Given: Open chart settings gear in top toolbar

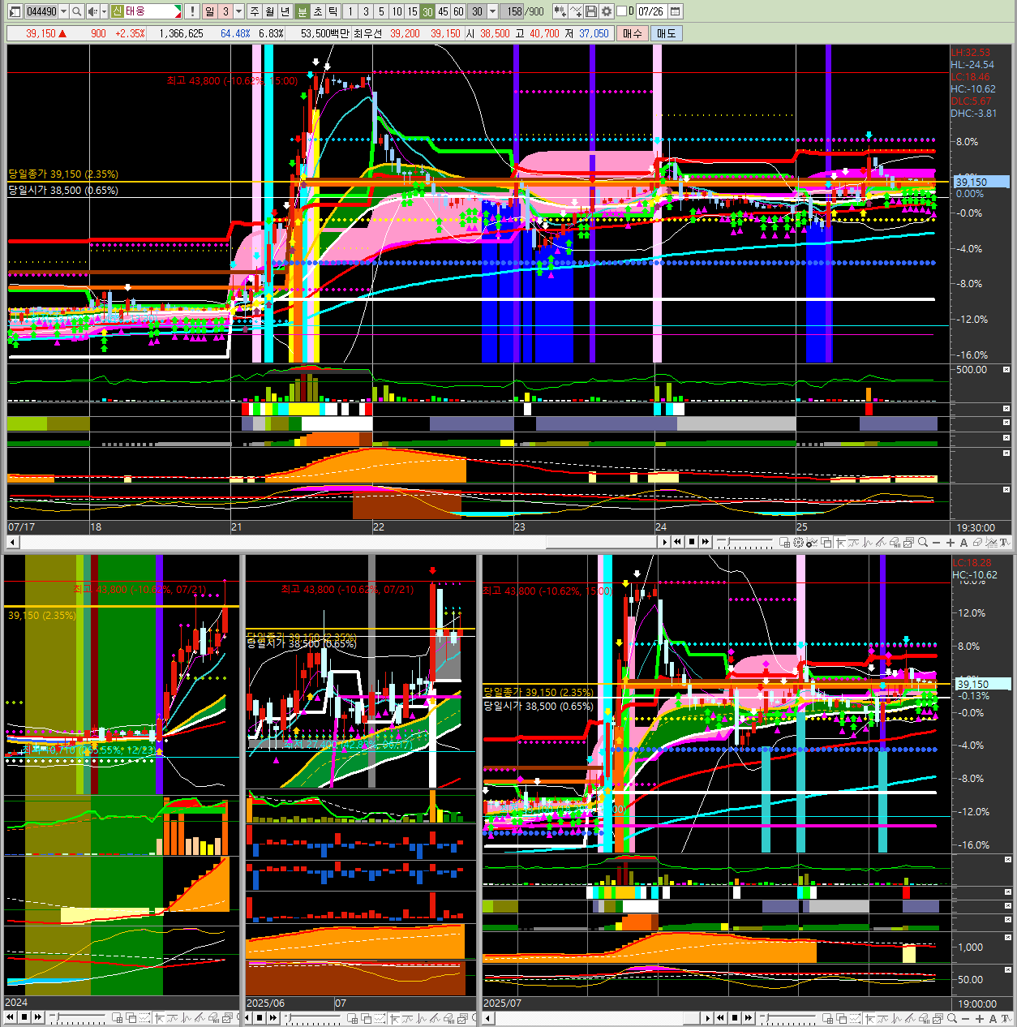Looking at the screenshot, I should coord(607,11).
